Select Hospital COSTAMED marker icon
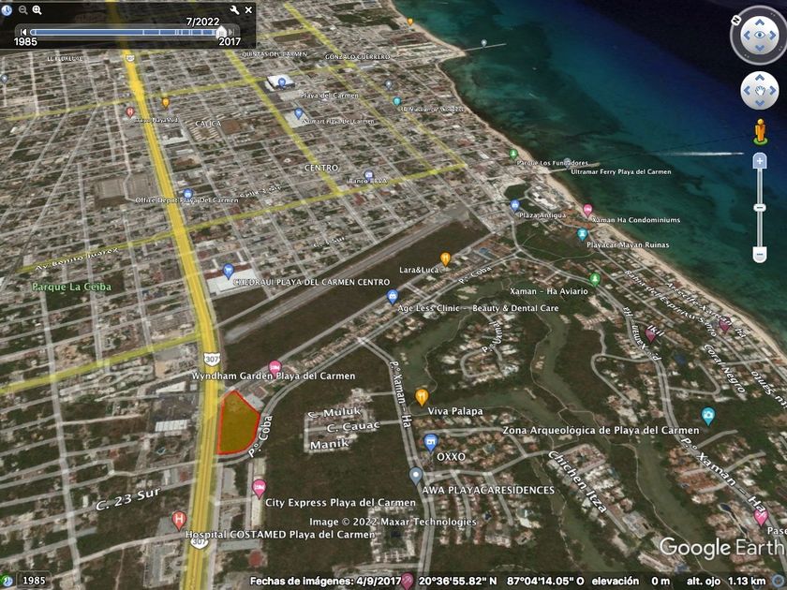The width and height of the screenshot is (787, 590). coord(179,521)
